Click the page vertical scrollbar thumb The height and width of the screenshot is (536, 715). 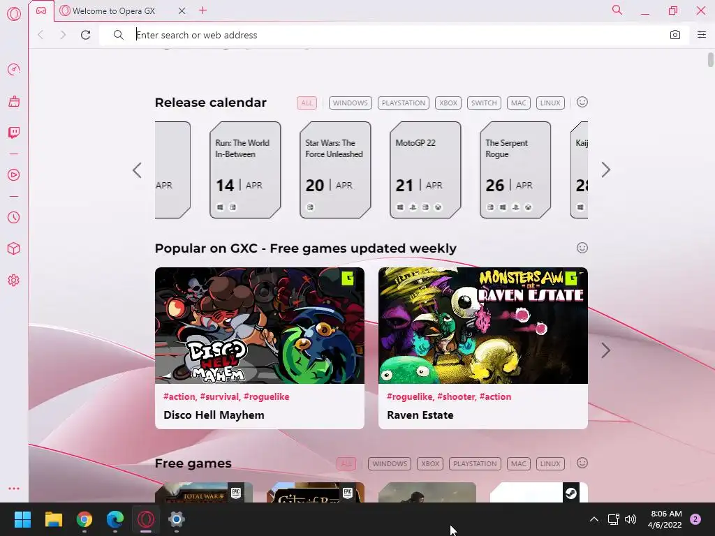[x=710, y=60]
